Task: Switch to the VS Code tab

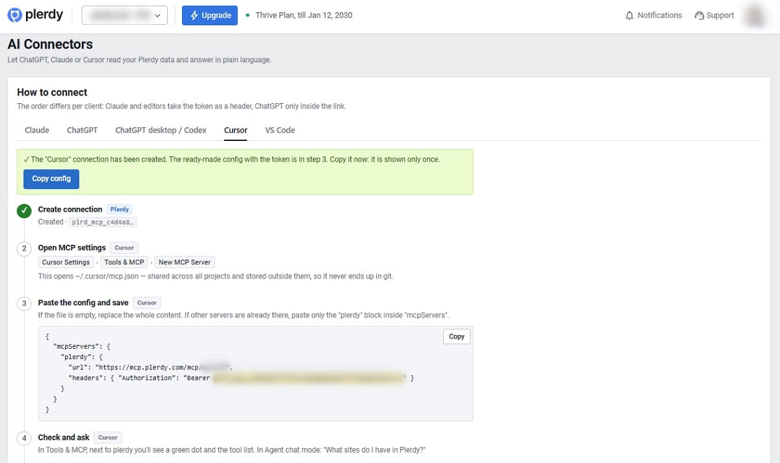Action: (279, 130)
